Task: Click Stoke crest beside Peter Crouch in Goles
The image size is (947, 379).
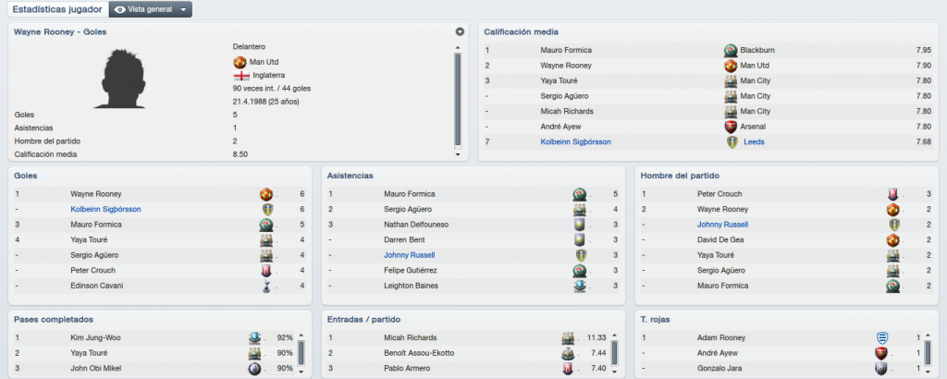Action: (x=266, y=270)
